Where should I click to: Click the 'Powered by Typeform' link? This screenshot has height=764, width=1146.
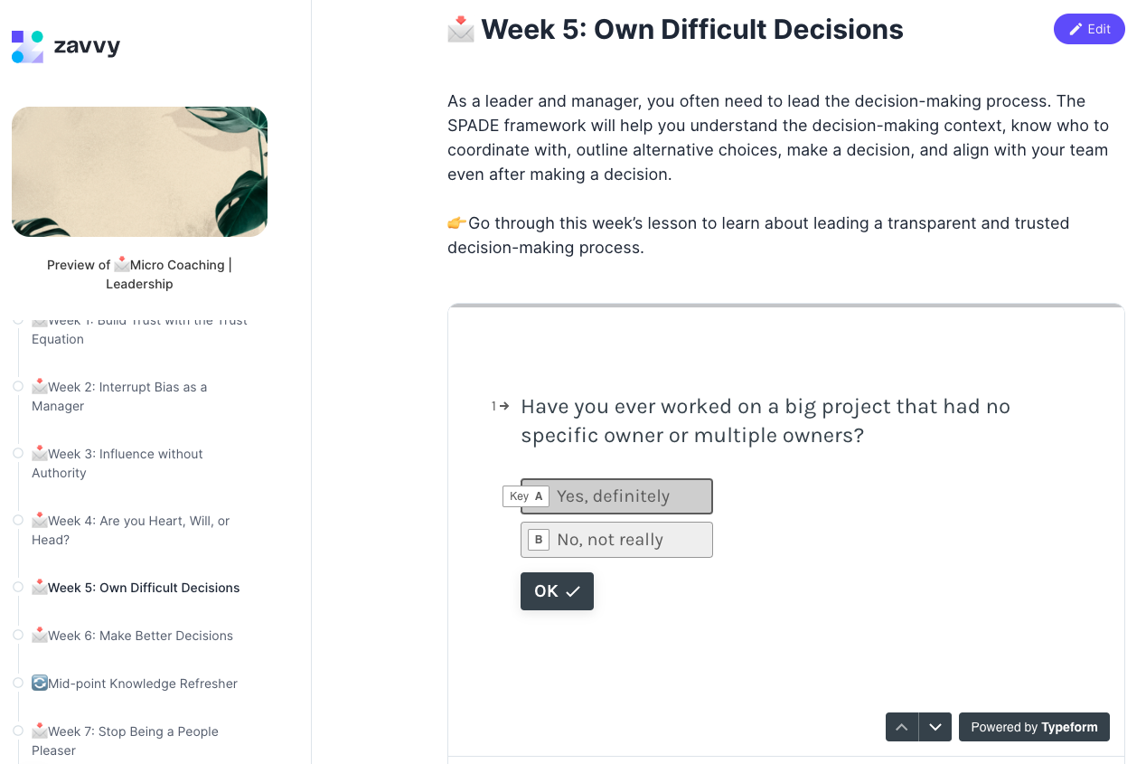(1034, 726)
